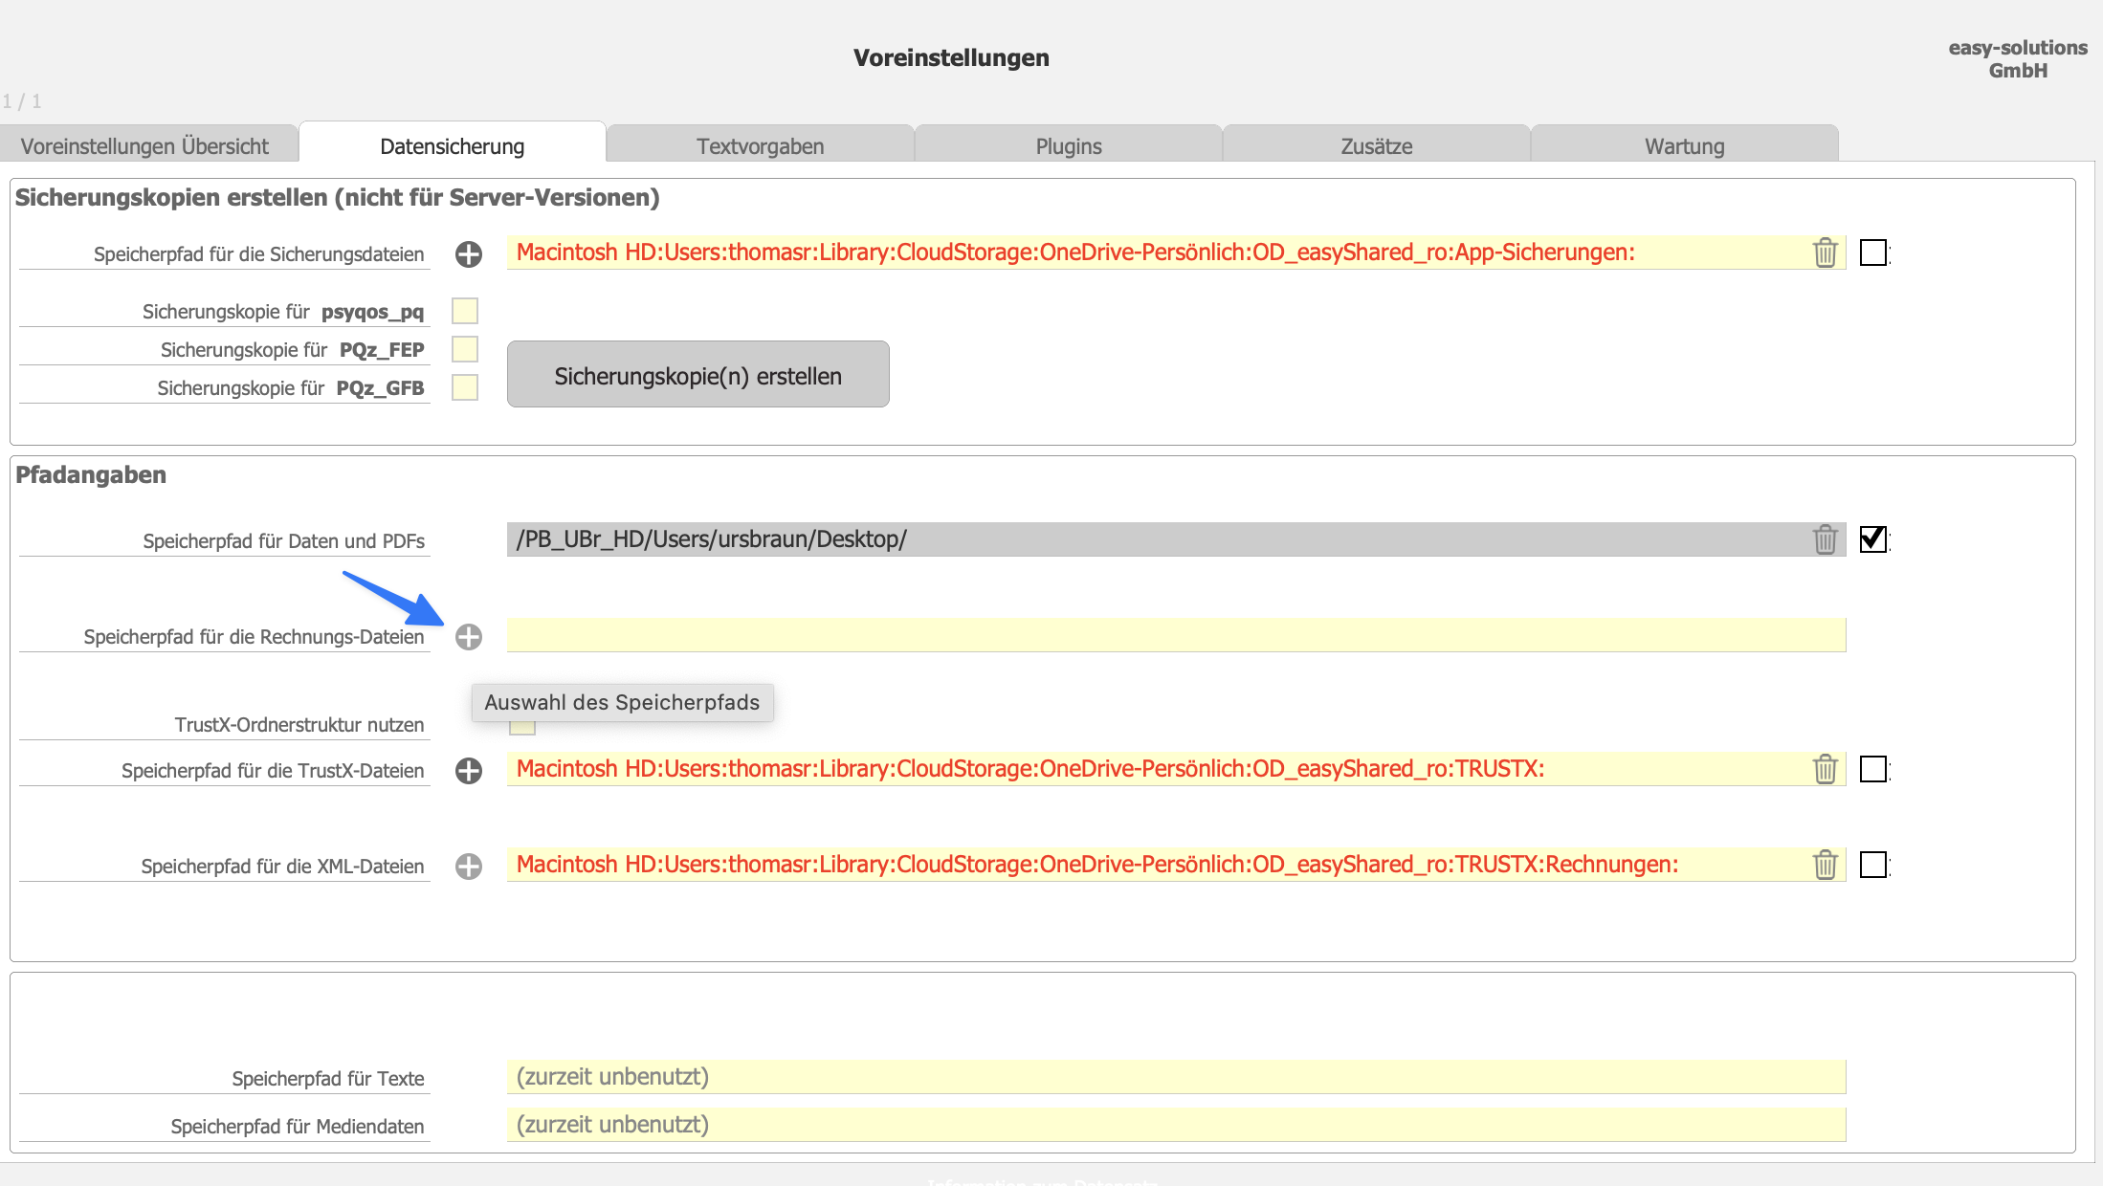This screenshot has height=1186, width=2103.
Task: Click Sicherungskopie(n) erstellen button
Action: click(x=698, y=374)
